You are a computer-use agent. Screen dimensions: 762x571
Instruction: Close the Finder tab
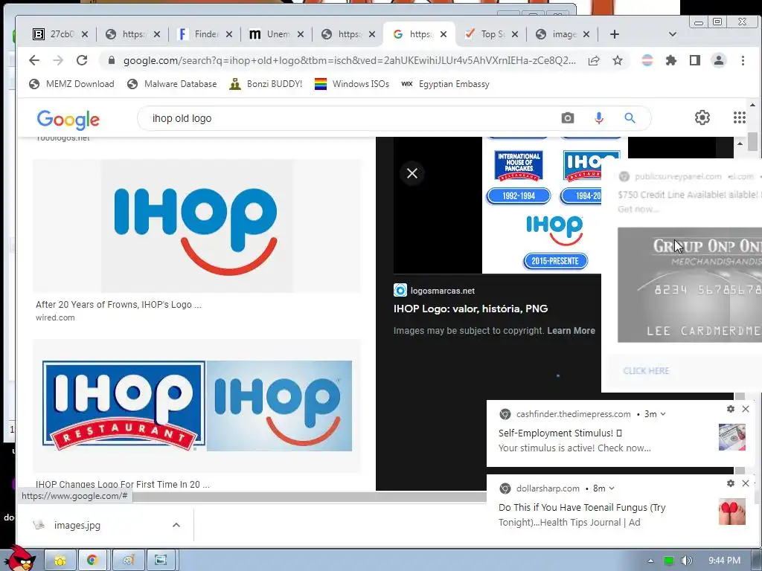[229, 34]
